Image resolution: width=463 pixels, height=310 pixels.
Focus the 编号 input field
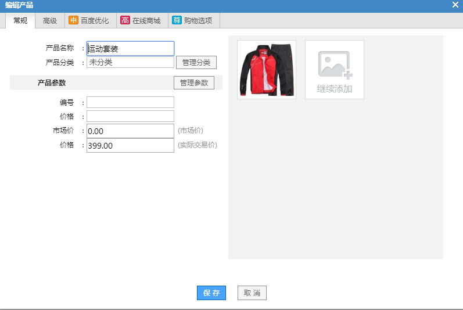coord(130,102)
